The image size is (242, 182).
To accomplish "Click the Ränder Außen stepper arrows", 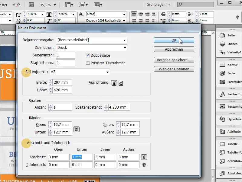I will click(x=118, y=132).
